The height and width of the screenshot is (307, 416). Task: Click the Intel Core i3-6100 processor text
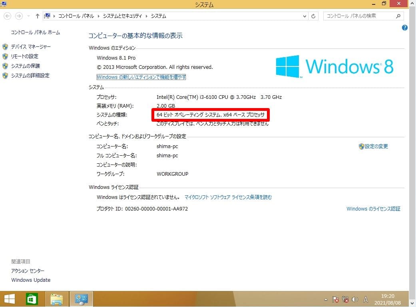[219, 97]
